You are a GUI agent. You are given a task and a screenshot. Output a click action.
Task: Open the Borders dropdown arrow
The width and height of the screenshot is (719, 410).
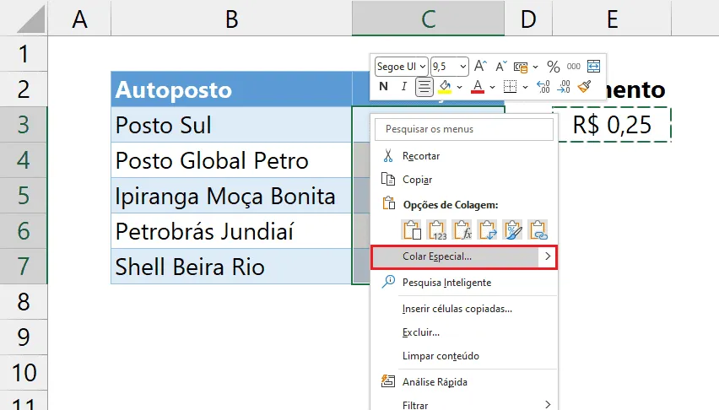tap(525, 87)
